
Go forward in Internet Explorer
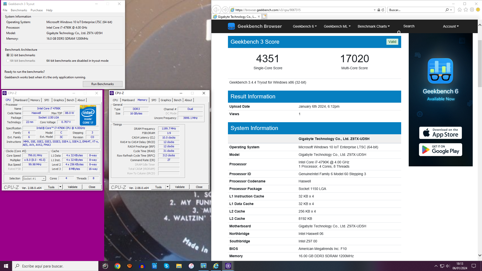[225, 10]
